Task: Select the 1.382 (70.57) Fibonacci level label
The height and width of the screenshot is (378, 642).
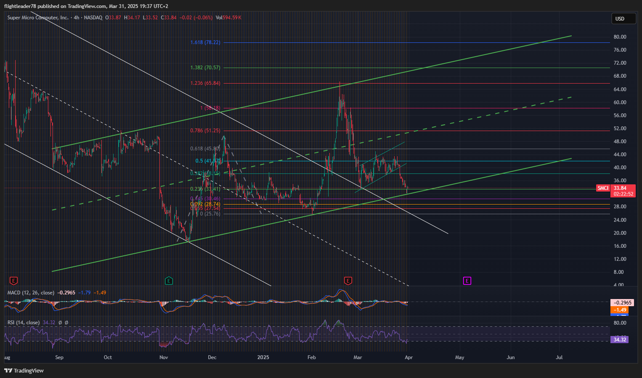Action: coord(205,68)
